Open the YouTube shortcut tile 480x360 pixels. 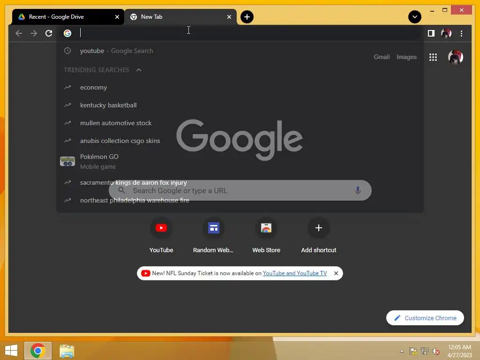click(x=161, y=235)
